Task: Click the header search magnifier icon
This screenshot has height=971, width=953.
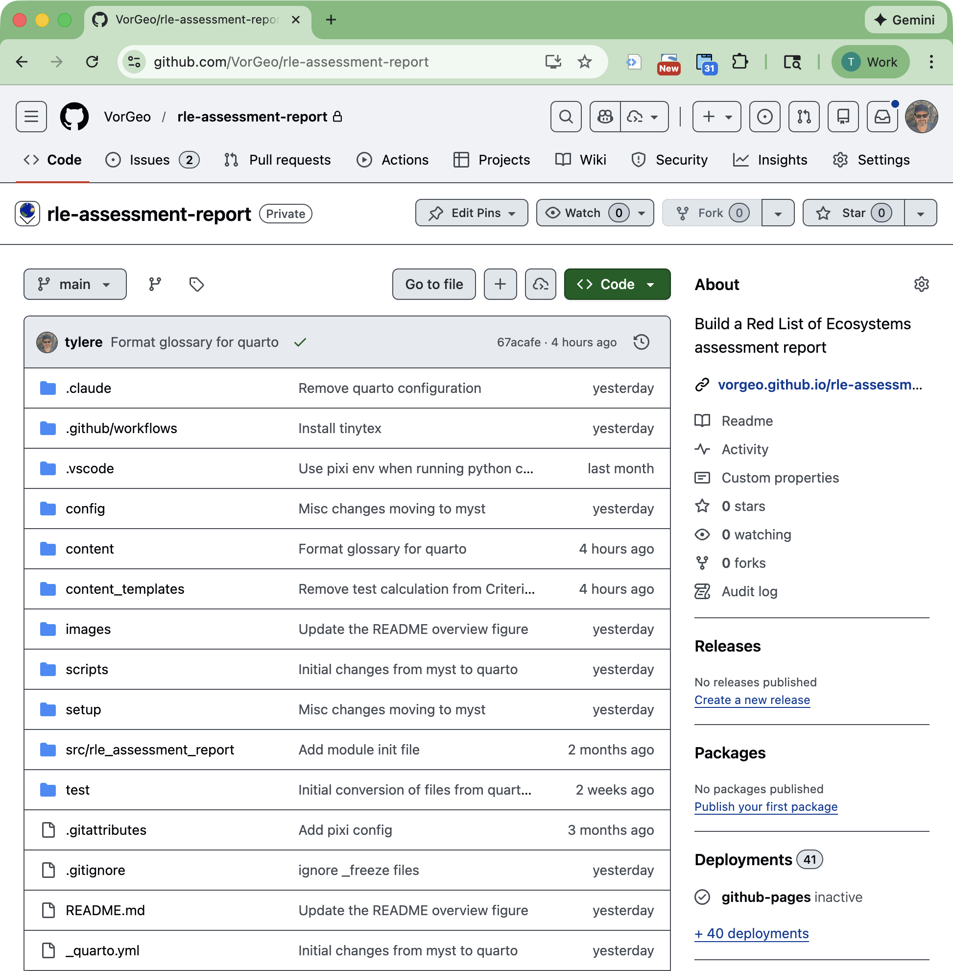Action: click(566, 117)
